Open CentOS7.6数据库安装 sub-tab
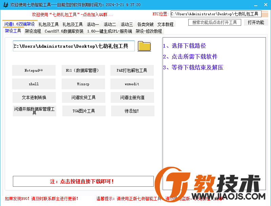271x206 pixels. [x=64, y=31]
